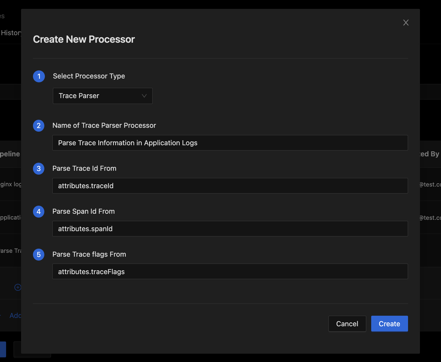This screenshot has height=362, width=441.
Task: Click the Parse Trace Id From field
Action: click(x=230, y=186)
